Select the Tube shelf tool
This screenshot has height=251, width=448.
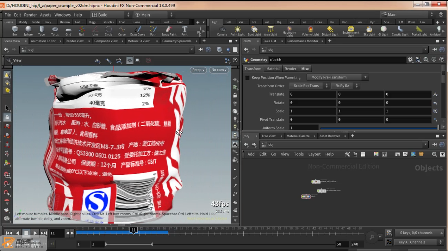41,31
